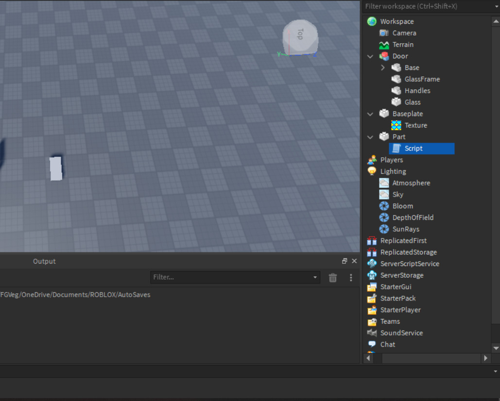Viewport: 500px width, 401px height.
Task: Clear the Output log with the trash icon
Action: pyautogui.click(x=332, y=278)
